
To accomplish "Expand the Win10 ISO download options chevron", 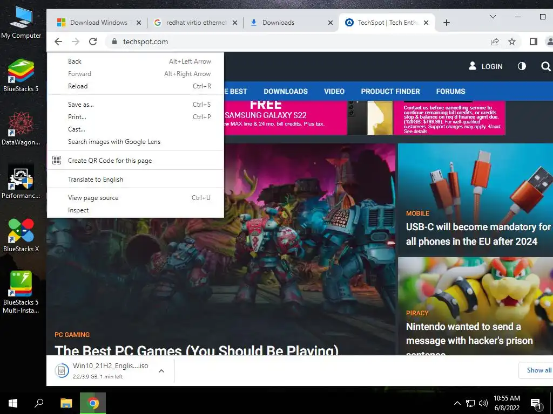I will tap(161, 371).
